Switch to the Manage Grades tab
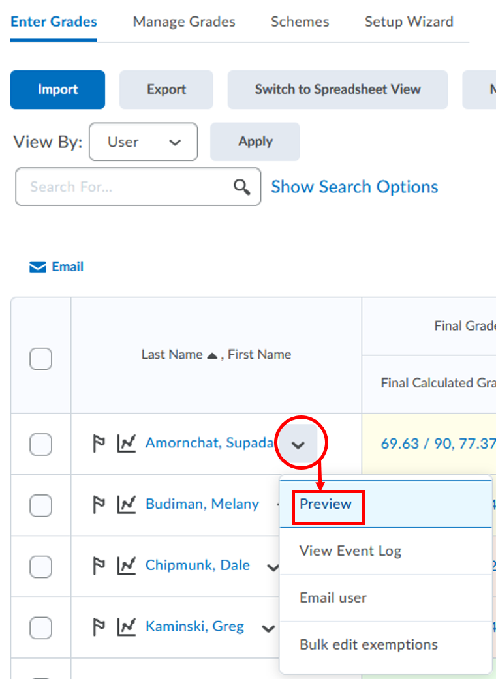Image resolution: width=496 pixels, height=679 pixels. [x=184, y=22]
